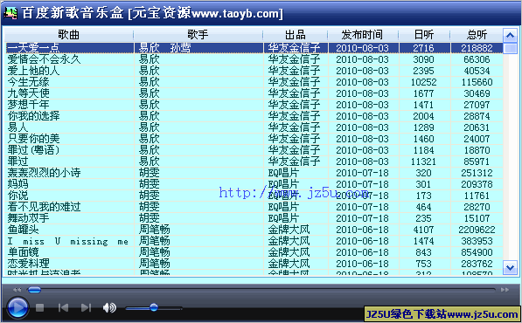Select the song 梦想千年
Viewport: 522px width, 323px height.
pos(28,105)
